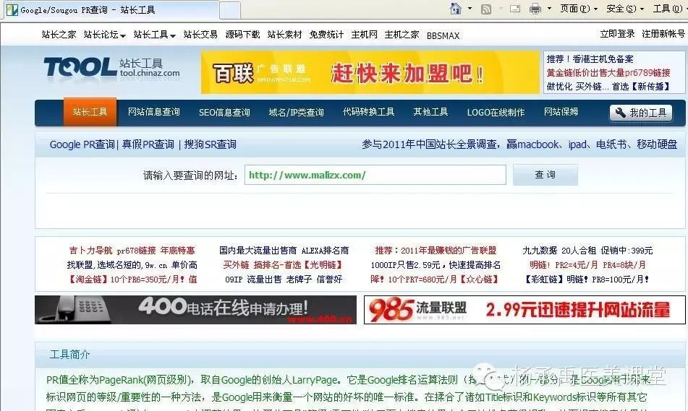Open 黄金链低价出售 pr6789 ad link
688x411 pixels.
[x=608, y=73]
